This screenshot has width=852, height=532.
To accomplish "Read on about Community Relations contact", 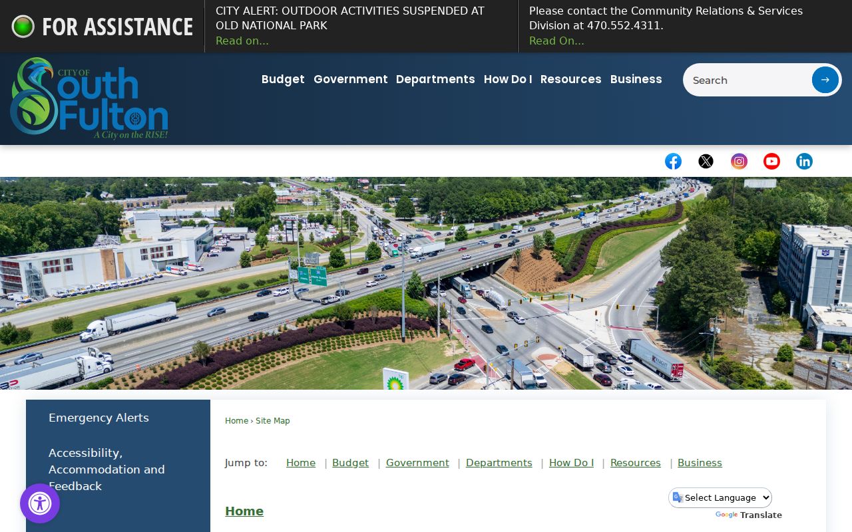I will [x=556, y=41].
